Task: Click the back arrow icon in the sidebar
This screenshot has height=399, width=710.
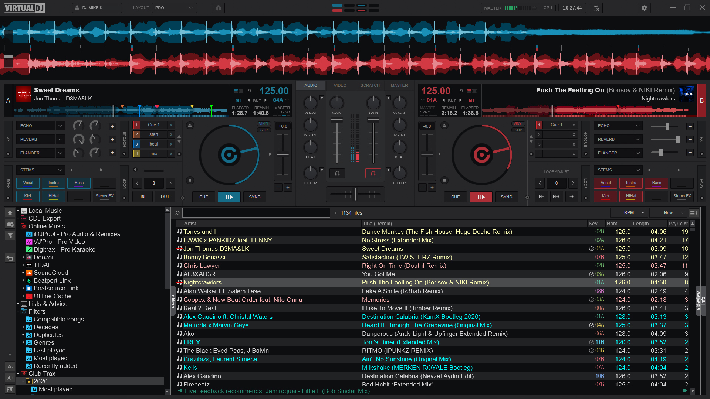Action: pyautogui.click(x=10, y=258)
